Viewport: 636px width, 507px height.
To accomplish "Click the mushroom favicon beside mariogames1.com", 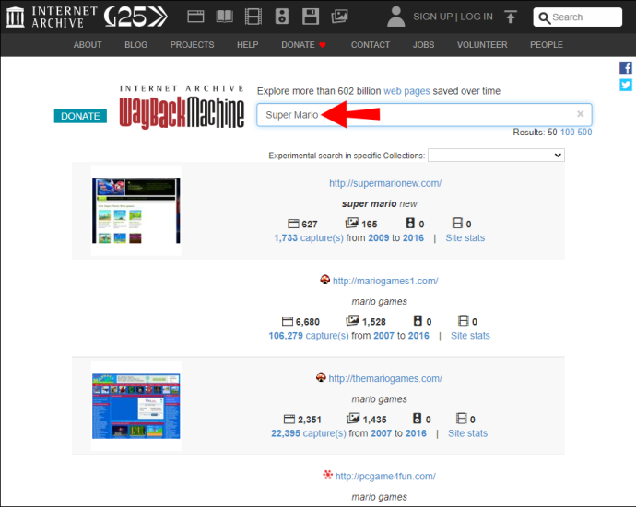I will pyautogui.click(x=324, y=280).
